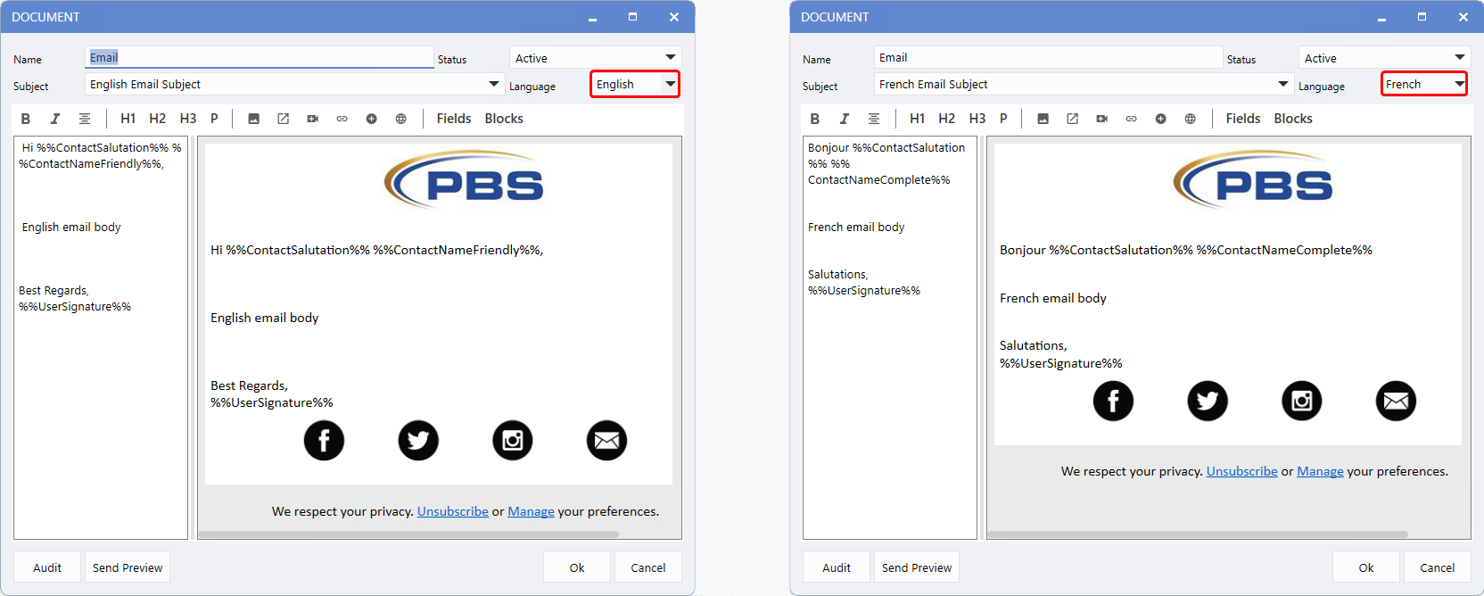The height and width of the screenshot is (596, 1484).
Task: Toggle center alignment in the English email editor
Action: [85, 119]
